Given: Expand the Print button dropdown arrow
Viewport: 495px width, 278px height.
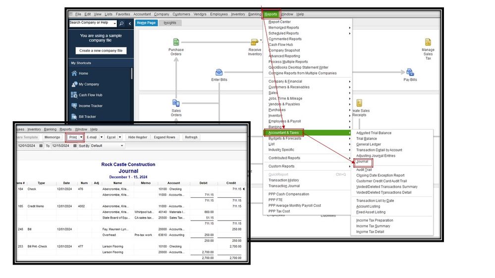Looking at the screenshot, I should (x=81, y=137).
